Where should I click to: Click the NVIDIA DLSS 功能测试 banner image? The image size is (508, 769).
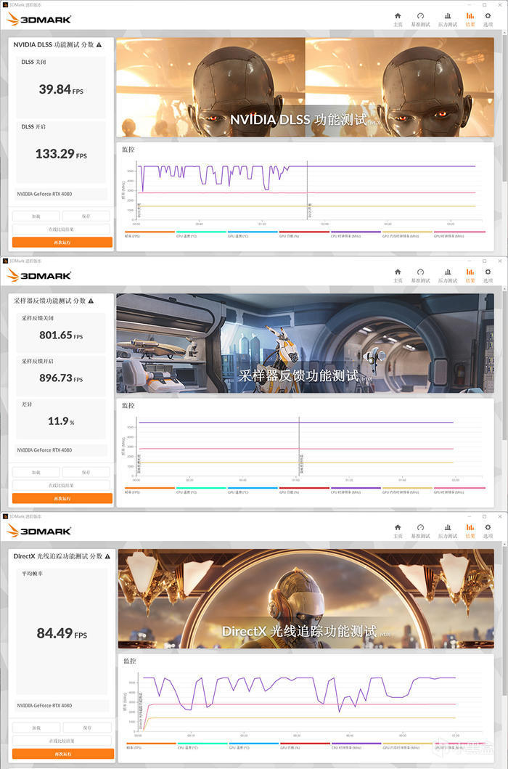click(x=305, y=87)
